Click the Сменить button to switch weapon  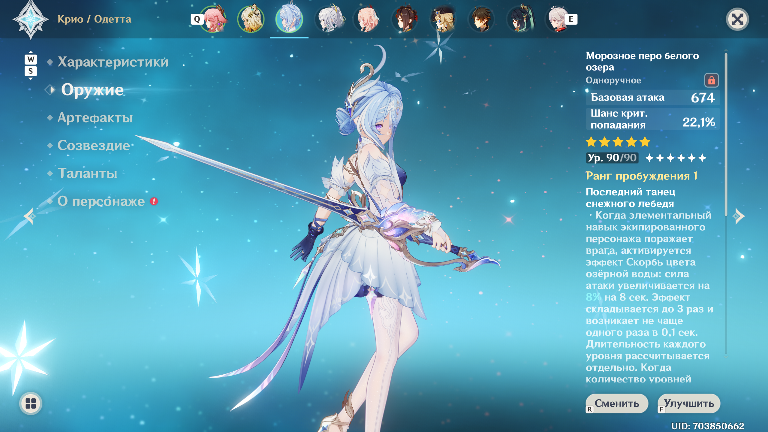617,403
